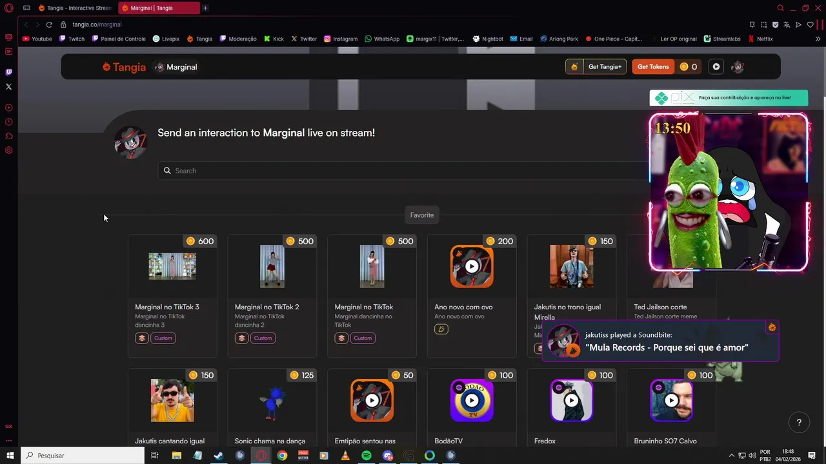The image size is (826, 464).
Task: Open the help question mark button
Action: [799, 423]
